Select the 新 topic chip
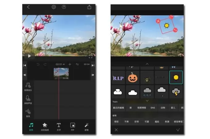Viewport: 210px width, 139px height. tap(131, 107)
